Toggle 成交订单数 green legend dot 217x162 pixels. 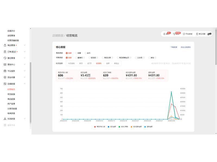120,127
